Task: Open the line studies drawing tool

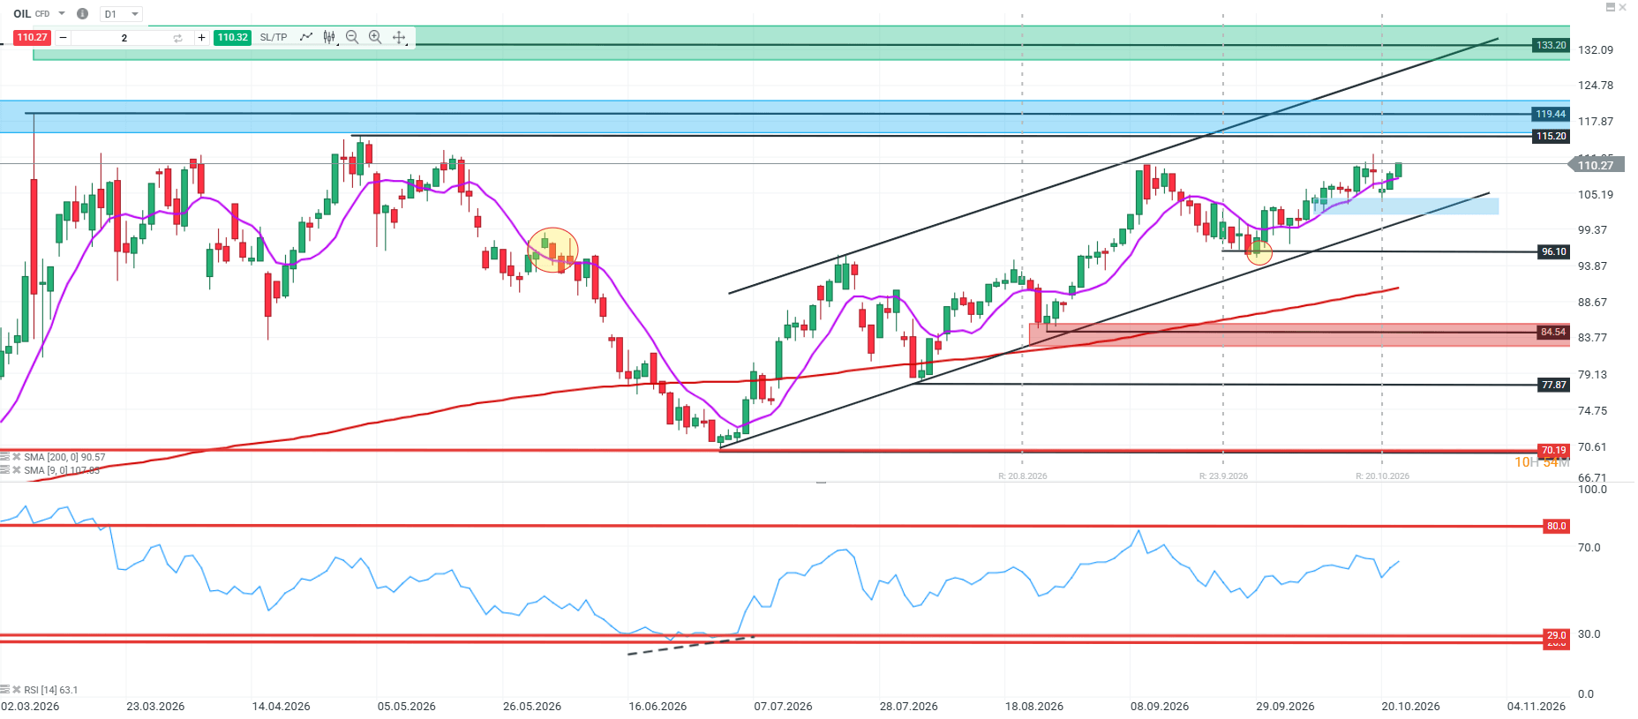Action: 306,37
